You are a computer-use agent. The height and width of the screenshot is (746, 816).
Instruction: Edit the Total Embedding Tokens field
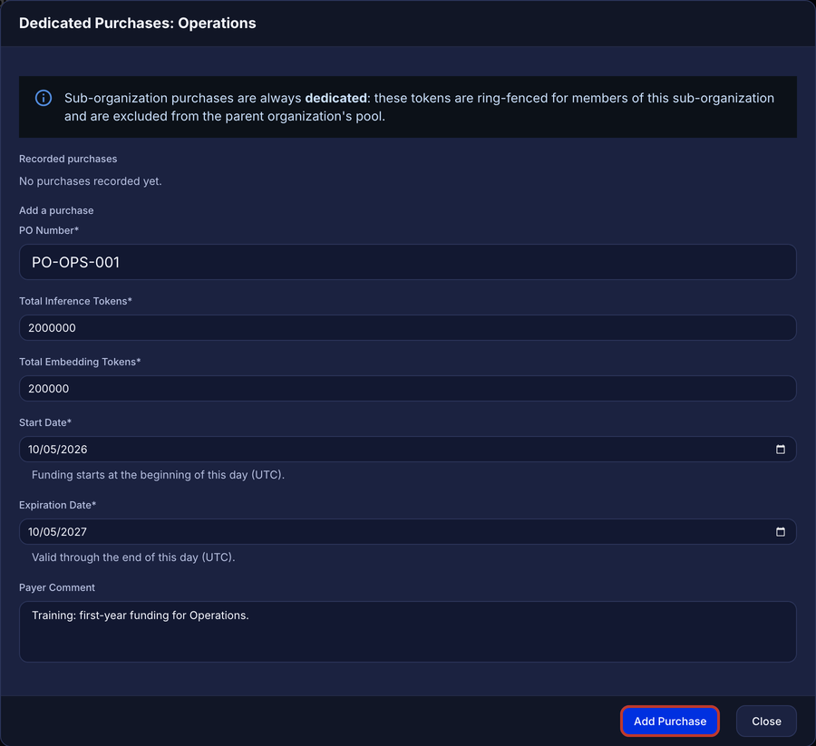point(407,389)
